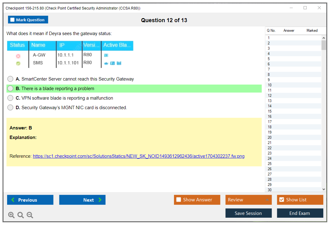
Task: Click the zoom in magnifier icon
Action: tap(11, 215)
